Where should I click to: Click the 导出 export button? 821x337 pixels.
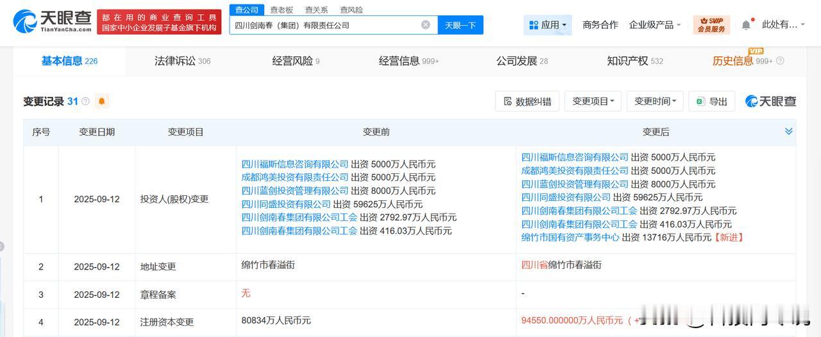coord(712,101)
